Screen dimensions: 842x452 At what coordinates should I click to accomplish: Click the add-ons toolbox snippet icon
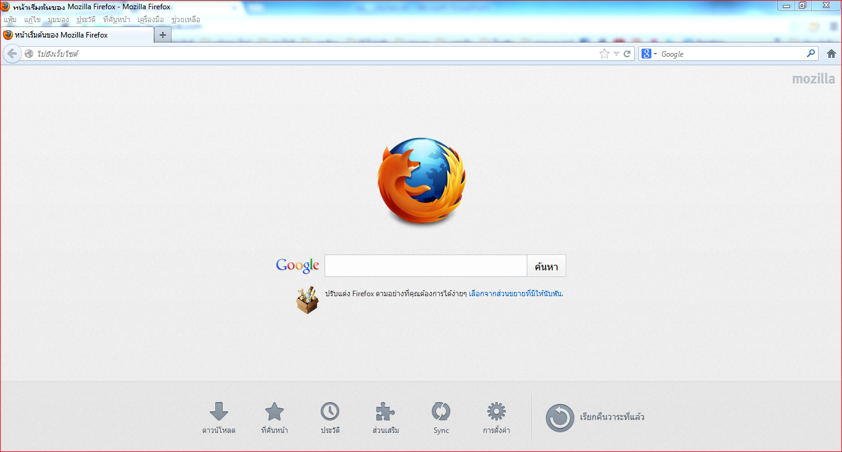pos(307,300)
